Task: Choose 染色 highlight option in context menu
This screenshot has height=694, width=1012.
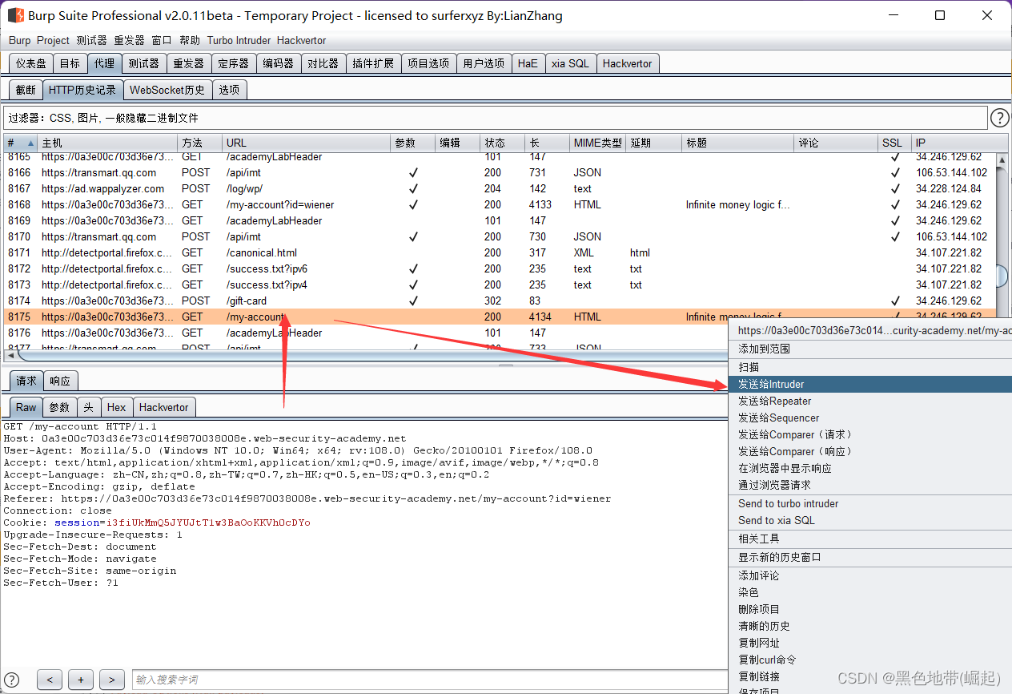Action: [870, 592]
